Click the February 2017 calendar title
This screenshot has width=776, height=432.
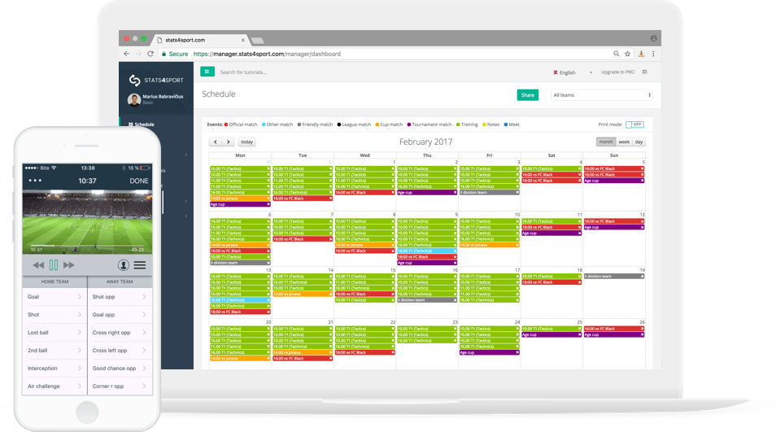pos(426,142)
